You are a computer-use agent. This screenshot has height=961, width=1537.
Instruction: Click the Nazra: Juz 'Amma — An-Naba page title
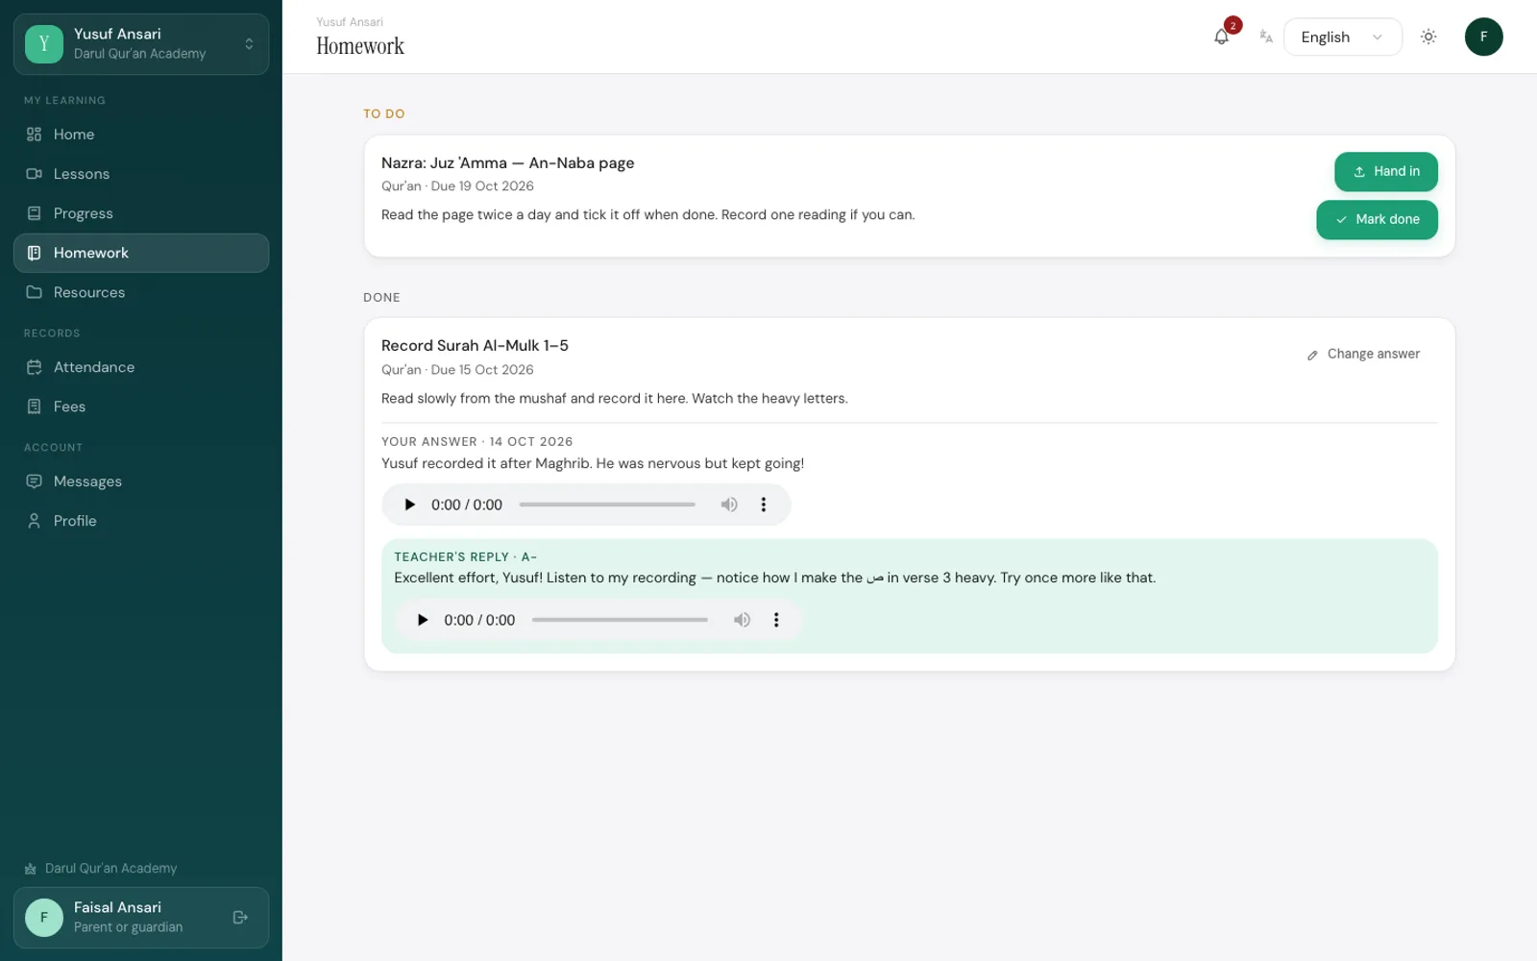point(507,163)
